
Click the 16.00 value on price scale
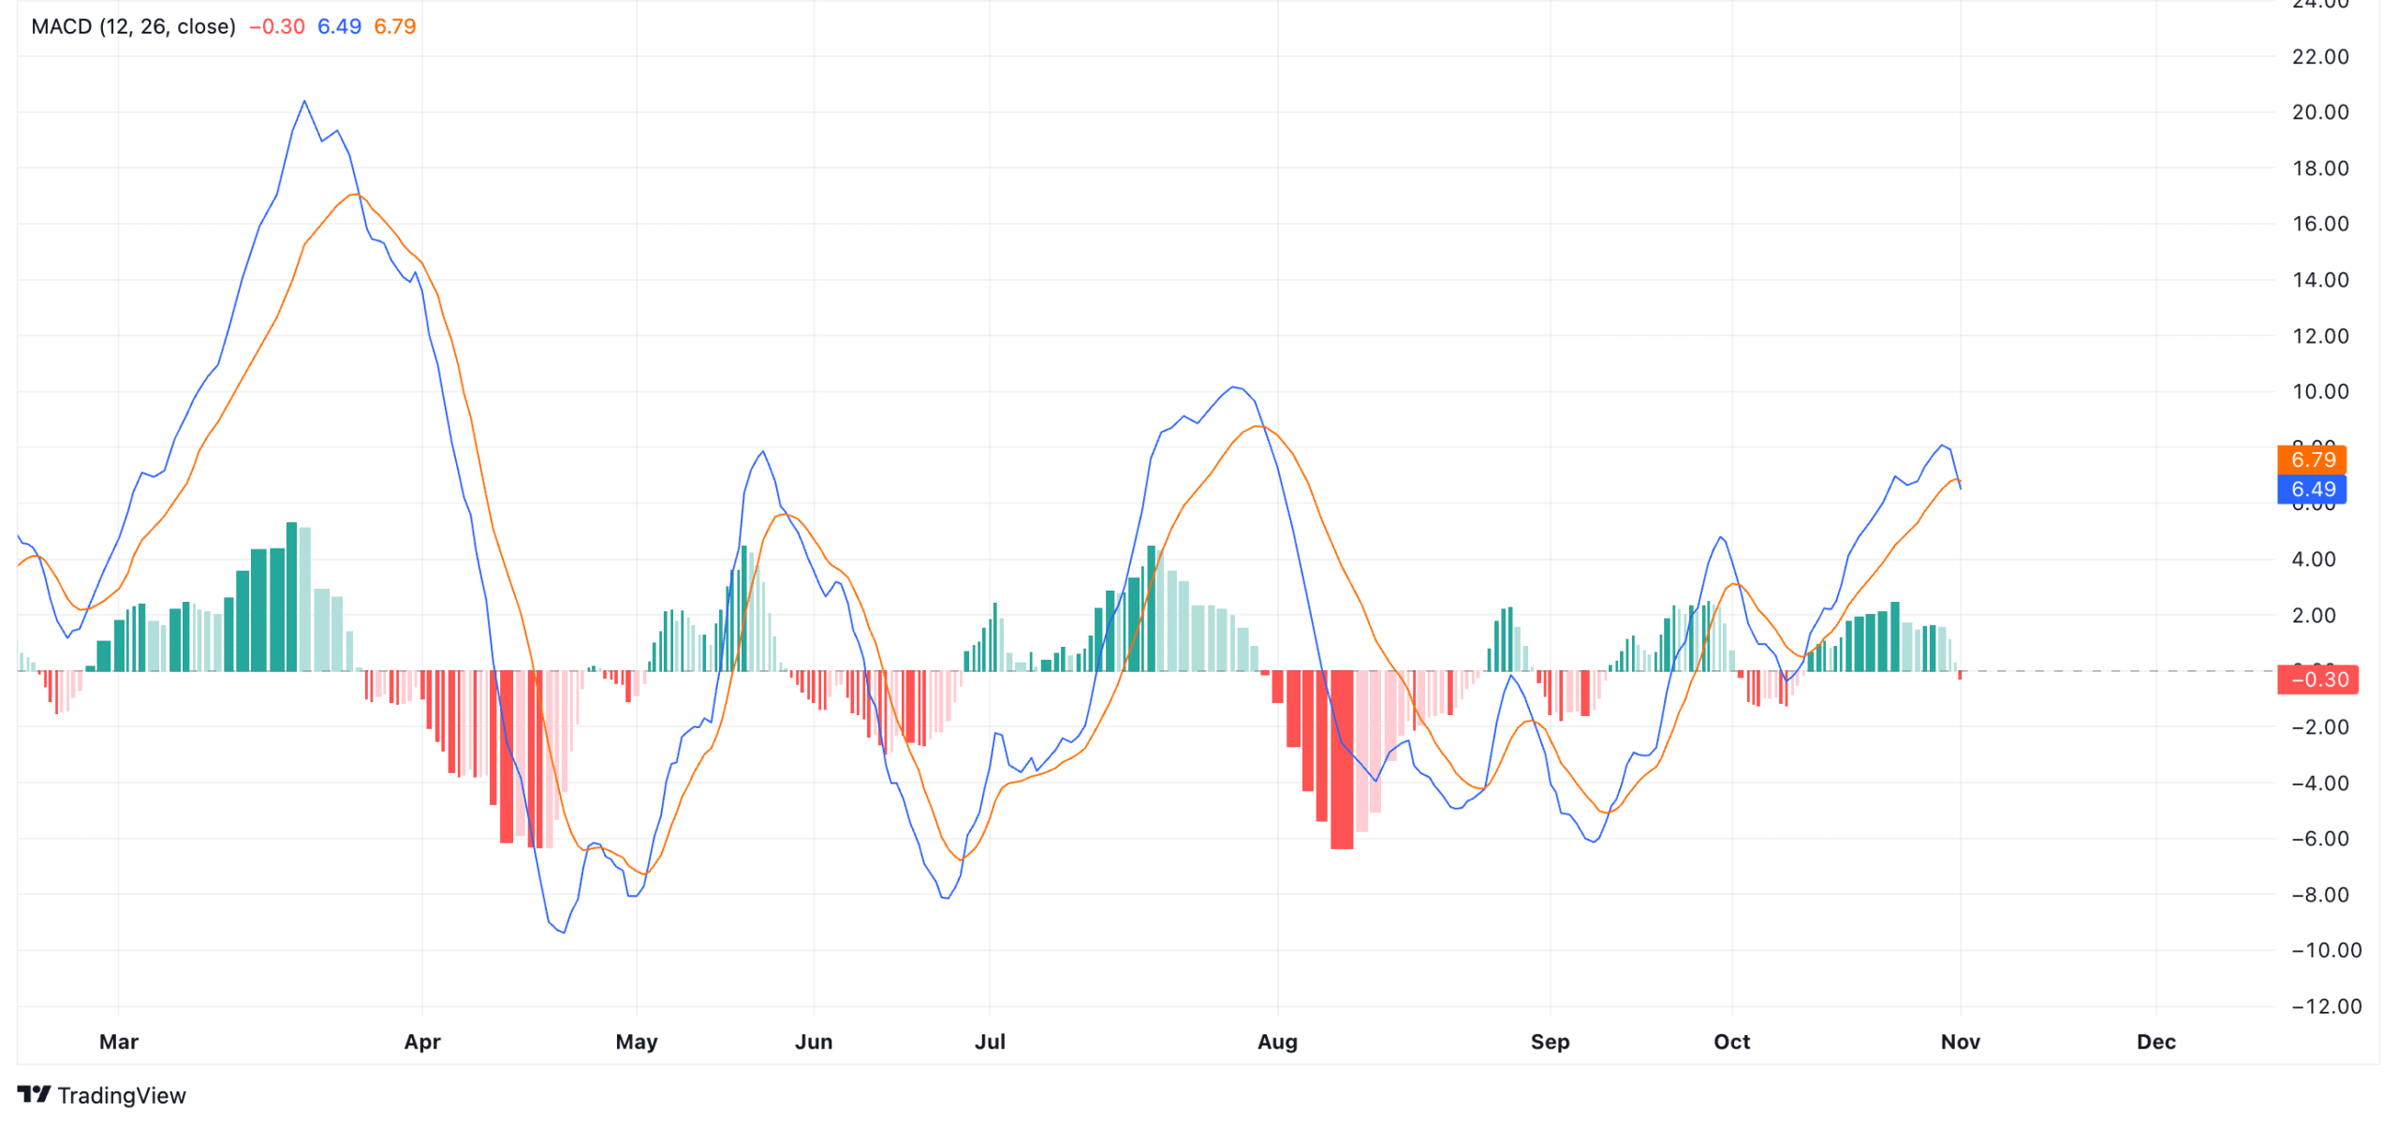coord(2319,224)
